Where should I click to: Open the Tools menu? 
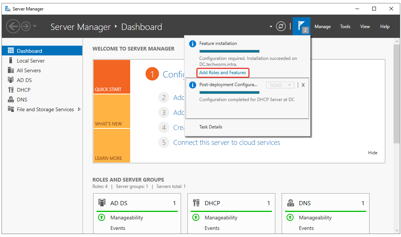(x=345, y=27)
